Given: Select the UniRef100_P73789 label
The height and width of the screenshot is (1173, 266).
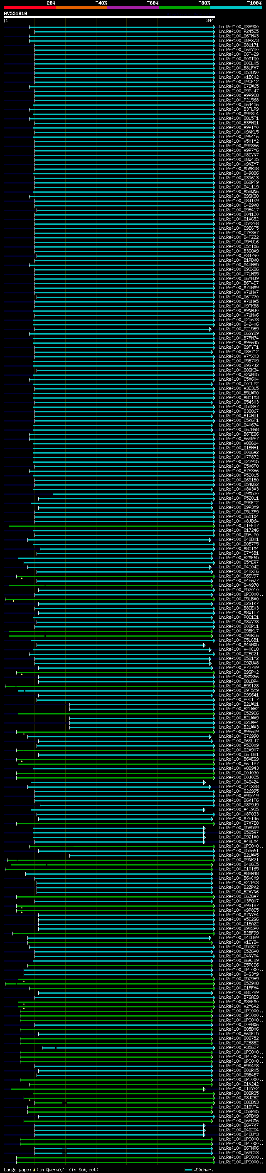Looking at the screenshot, I should tap(239, 667).
